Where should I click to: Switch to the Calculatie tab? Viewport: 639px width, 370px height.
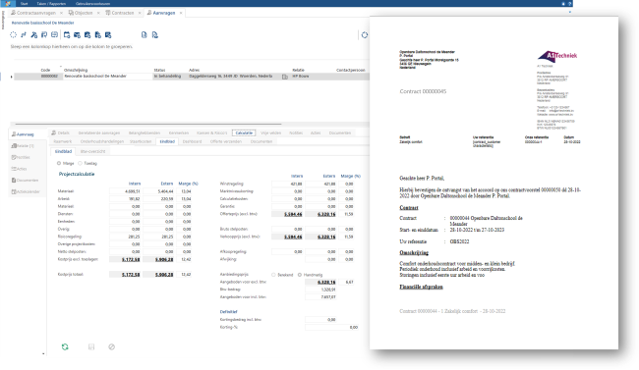pos(244,133)
